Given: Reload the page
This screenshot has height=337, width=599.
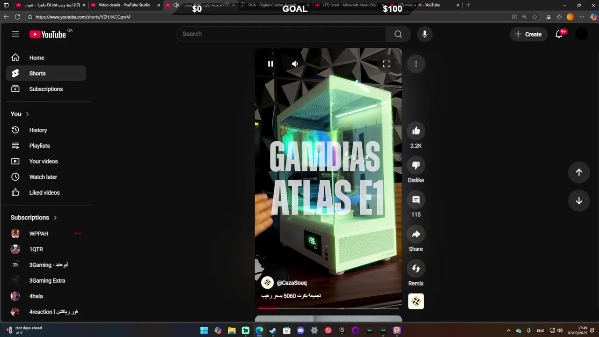Looking at the screenshot, I should click(17, 17).
